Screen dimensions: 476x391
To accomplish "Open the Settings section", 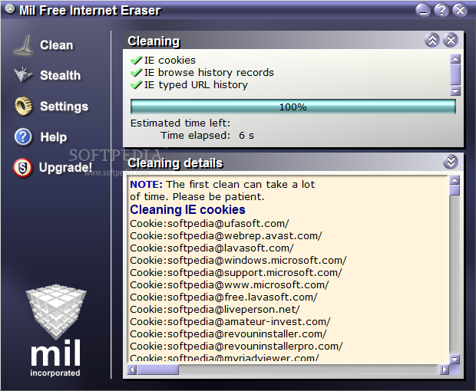I will click(64, 107).
